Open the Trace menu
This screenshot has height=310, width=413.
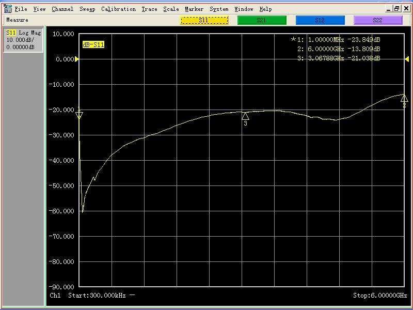[x=149, y=9]
